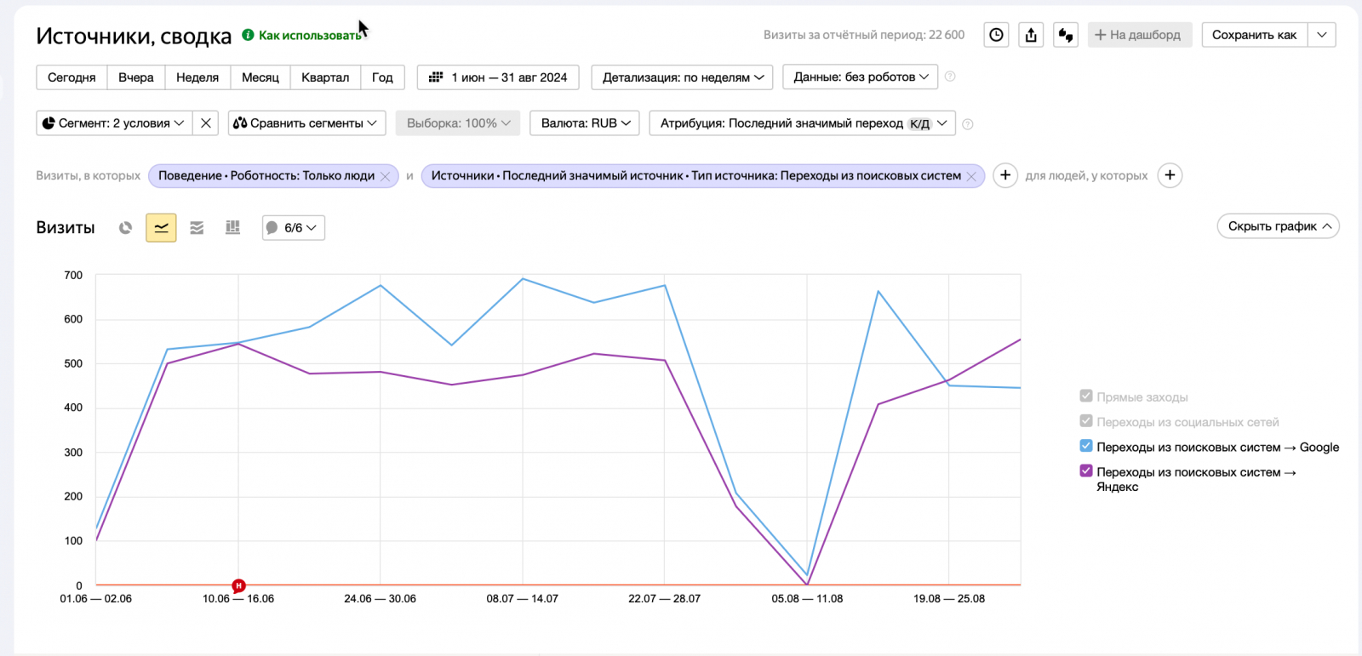The width and height of the screenshot is (1362, 656).
Task: Clear the segment with X button
Action: [206, 123]
